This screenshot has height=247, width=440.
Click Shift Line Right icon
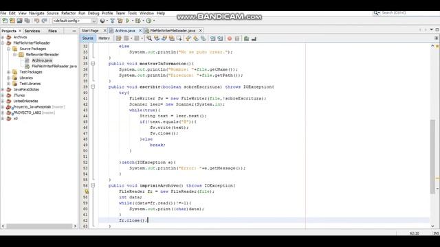[220, 38]
